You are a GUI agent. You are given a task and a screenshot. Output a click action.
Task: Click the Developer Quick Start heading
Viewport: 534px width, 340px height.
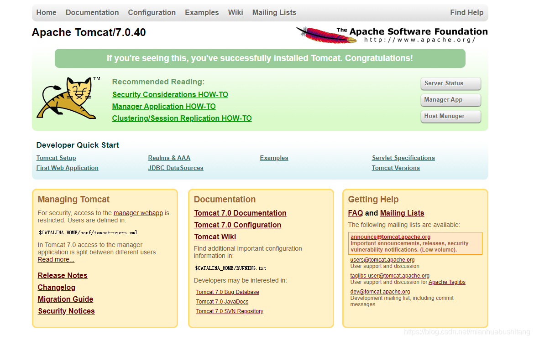click(78, 145)
